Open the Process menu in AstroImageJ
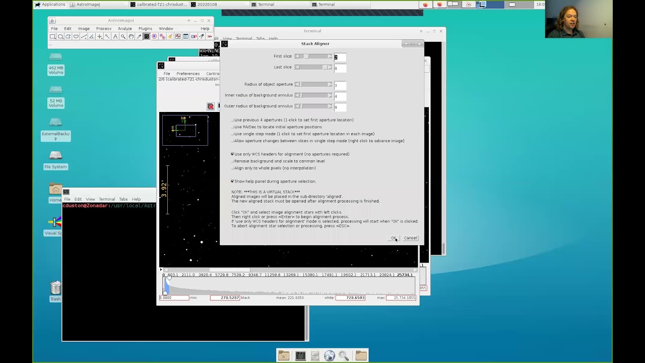Screen dimensions: 645x363 point(103,29)
